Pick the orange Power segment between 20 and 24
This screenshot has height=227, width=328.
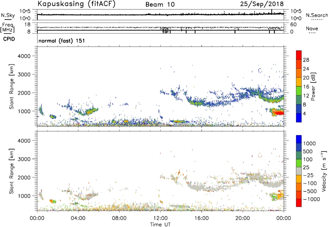[x=299, y=73]
